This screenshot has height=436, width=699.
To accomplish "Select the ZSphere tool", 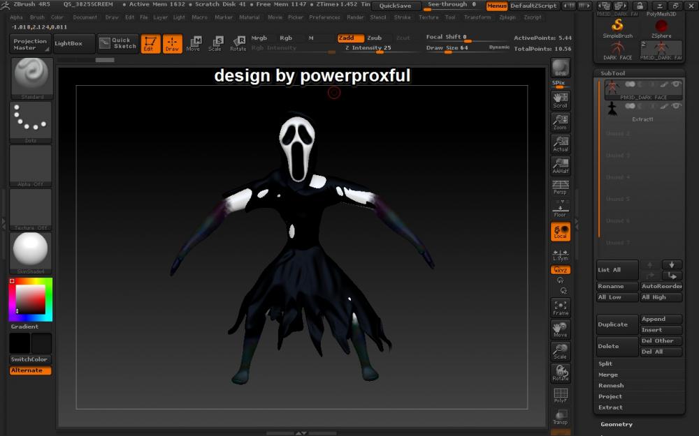I will tap(661, 28).
